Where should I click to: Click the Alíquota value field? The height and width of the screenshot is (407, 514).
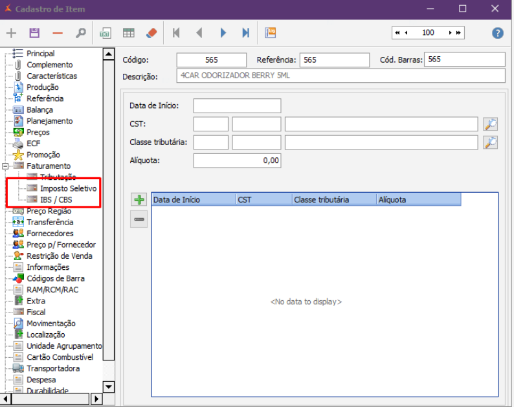click(x=237, y=160)
